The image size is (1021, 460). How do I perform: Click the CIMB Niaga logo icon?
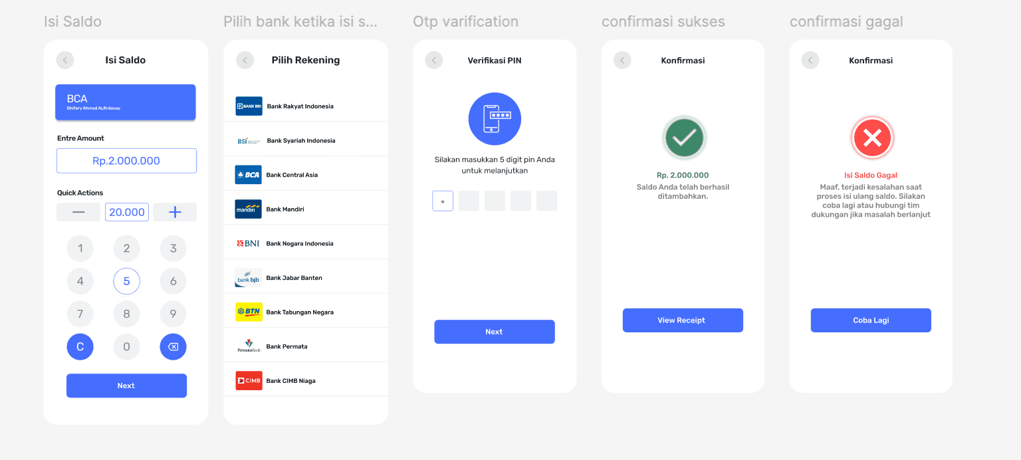[249, 381]
